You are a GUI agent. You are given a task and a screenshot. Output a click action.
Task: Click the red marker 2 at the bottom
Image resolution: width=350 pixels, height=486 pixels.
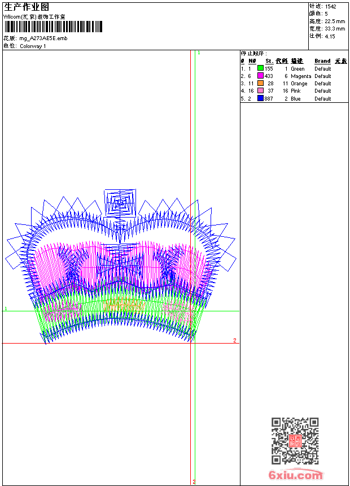point(194,482)
